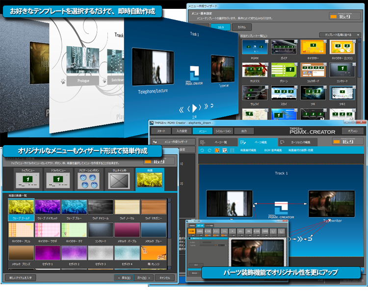The image size is (368, 294).
Task: Pick メタリック ブルー background
Action: tap(154, 233)
